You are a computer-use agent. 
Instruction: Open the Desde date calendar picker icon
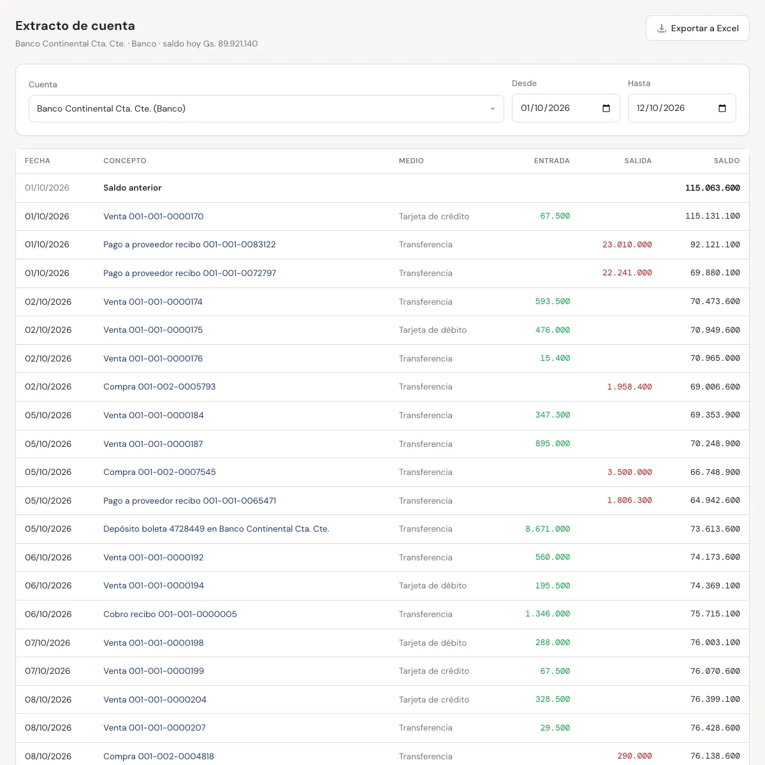click(606, 108)
